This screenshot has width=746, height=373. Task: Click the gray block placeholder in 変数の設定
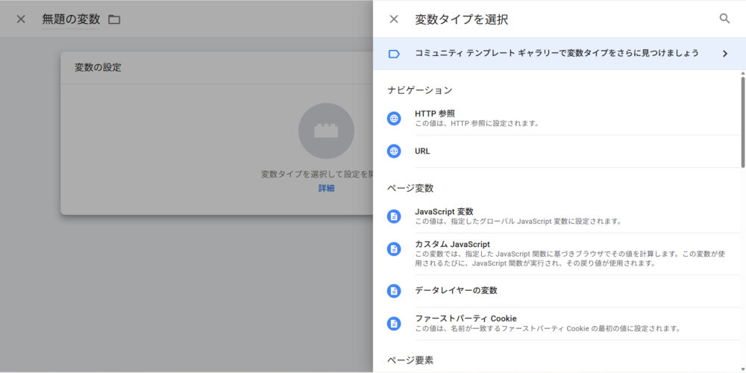point(326,131)
